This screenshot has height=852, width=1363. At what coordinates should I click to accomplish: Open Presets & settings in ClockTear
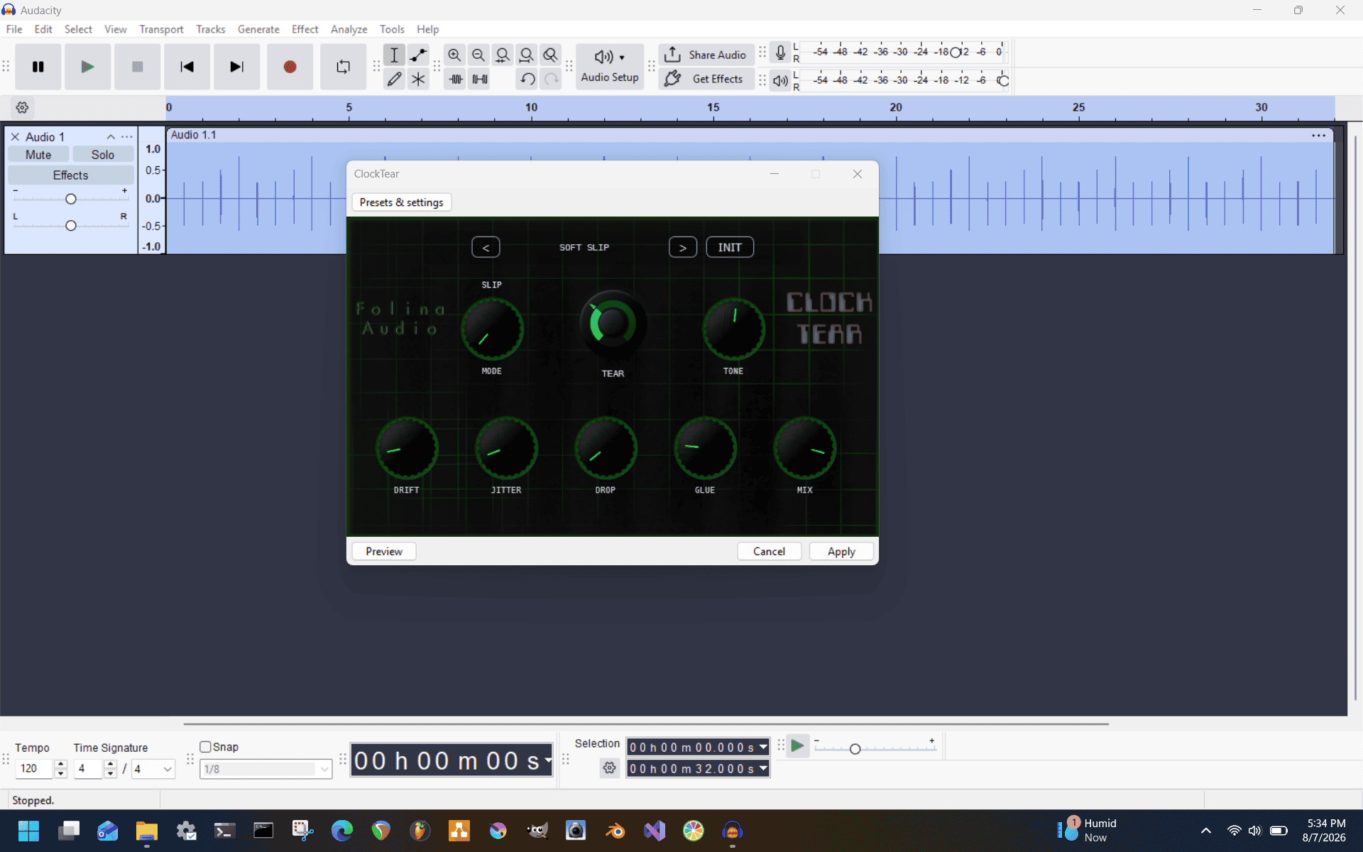tap(401, 202)
